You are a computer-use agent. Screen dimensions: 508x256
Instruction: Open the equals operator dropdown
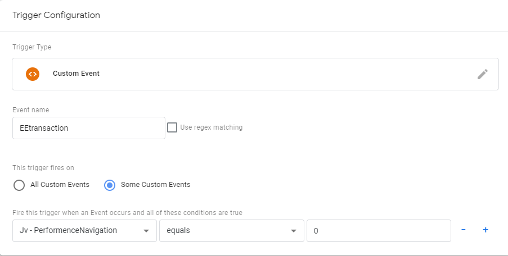231,231
